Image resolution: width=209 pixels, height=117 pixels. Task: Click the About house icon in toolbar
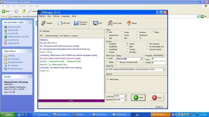point(129,23)
